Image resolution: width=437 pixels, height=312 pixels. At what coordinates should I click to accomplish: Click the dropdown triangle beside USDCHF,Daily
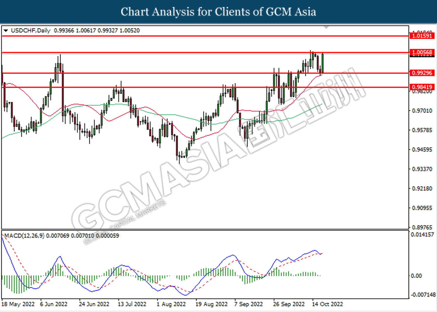6,31
